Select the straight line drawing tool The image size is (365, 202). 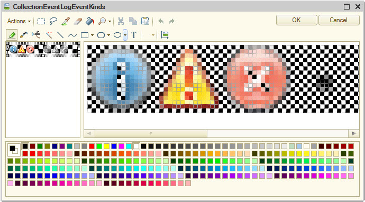click(60, 35)
